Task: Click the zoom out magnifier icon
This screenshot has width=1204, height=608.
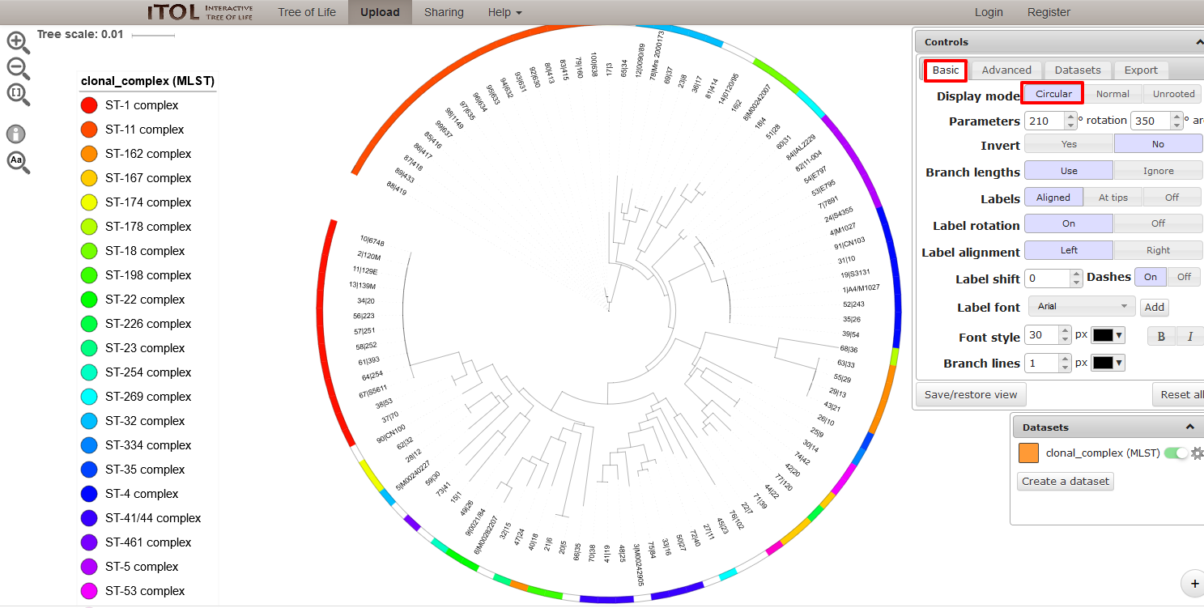Action: point(18,69)
